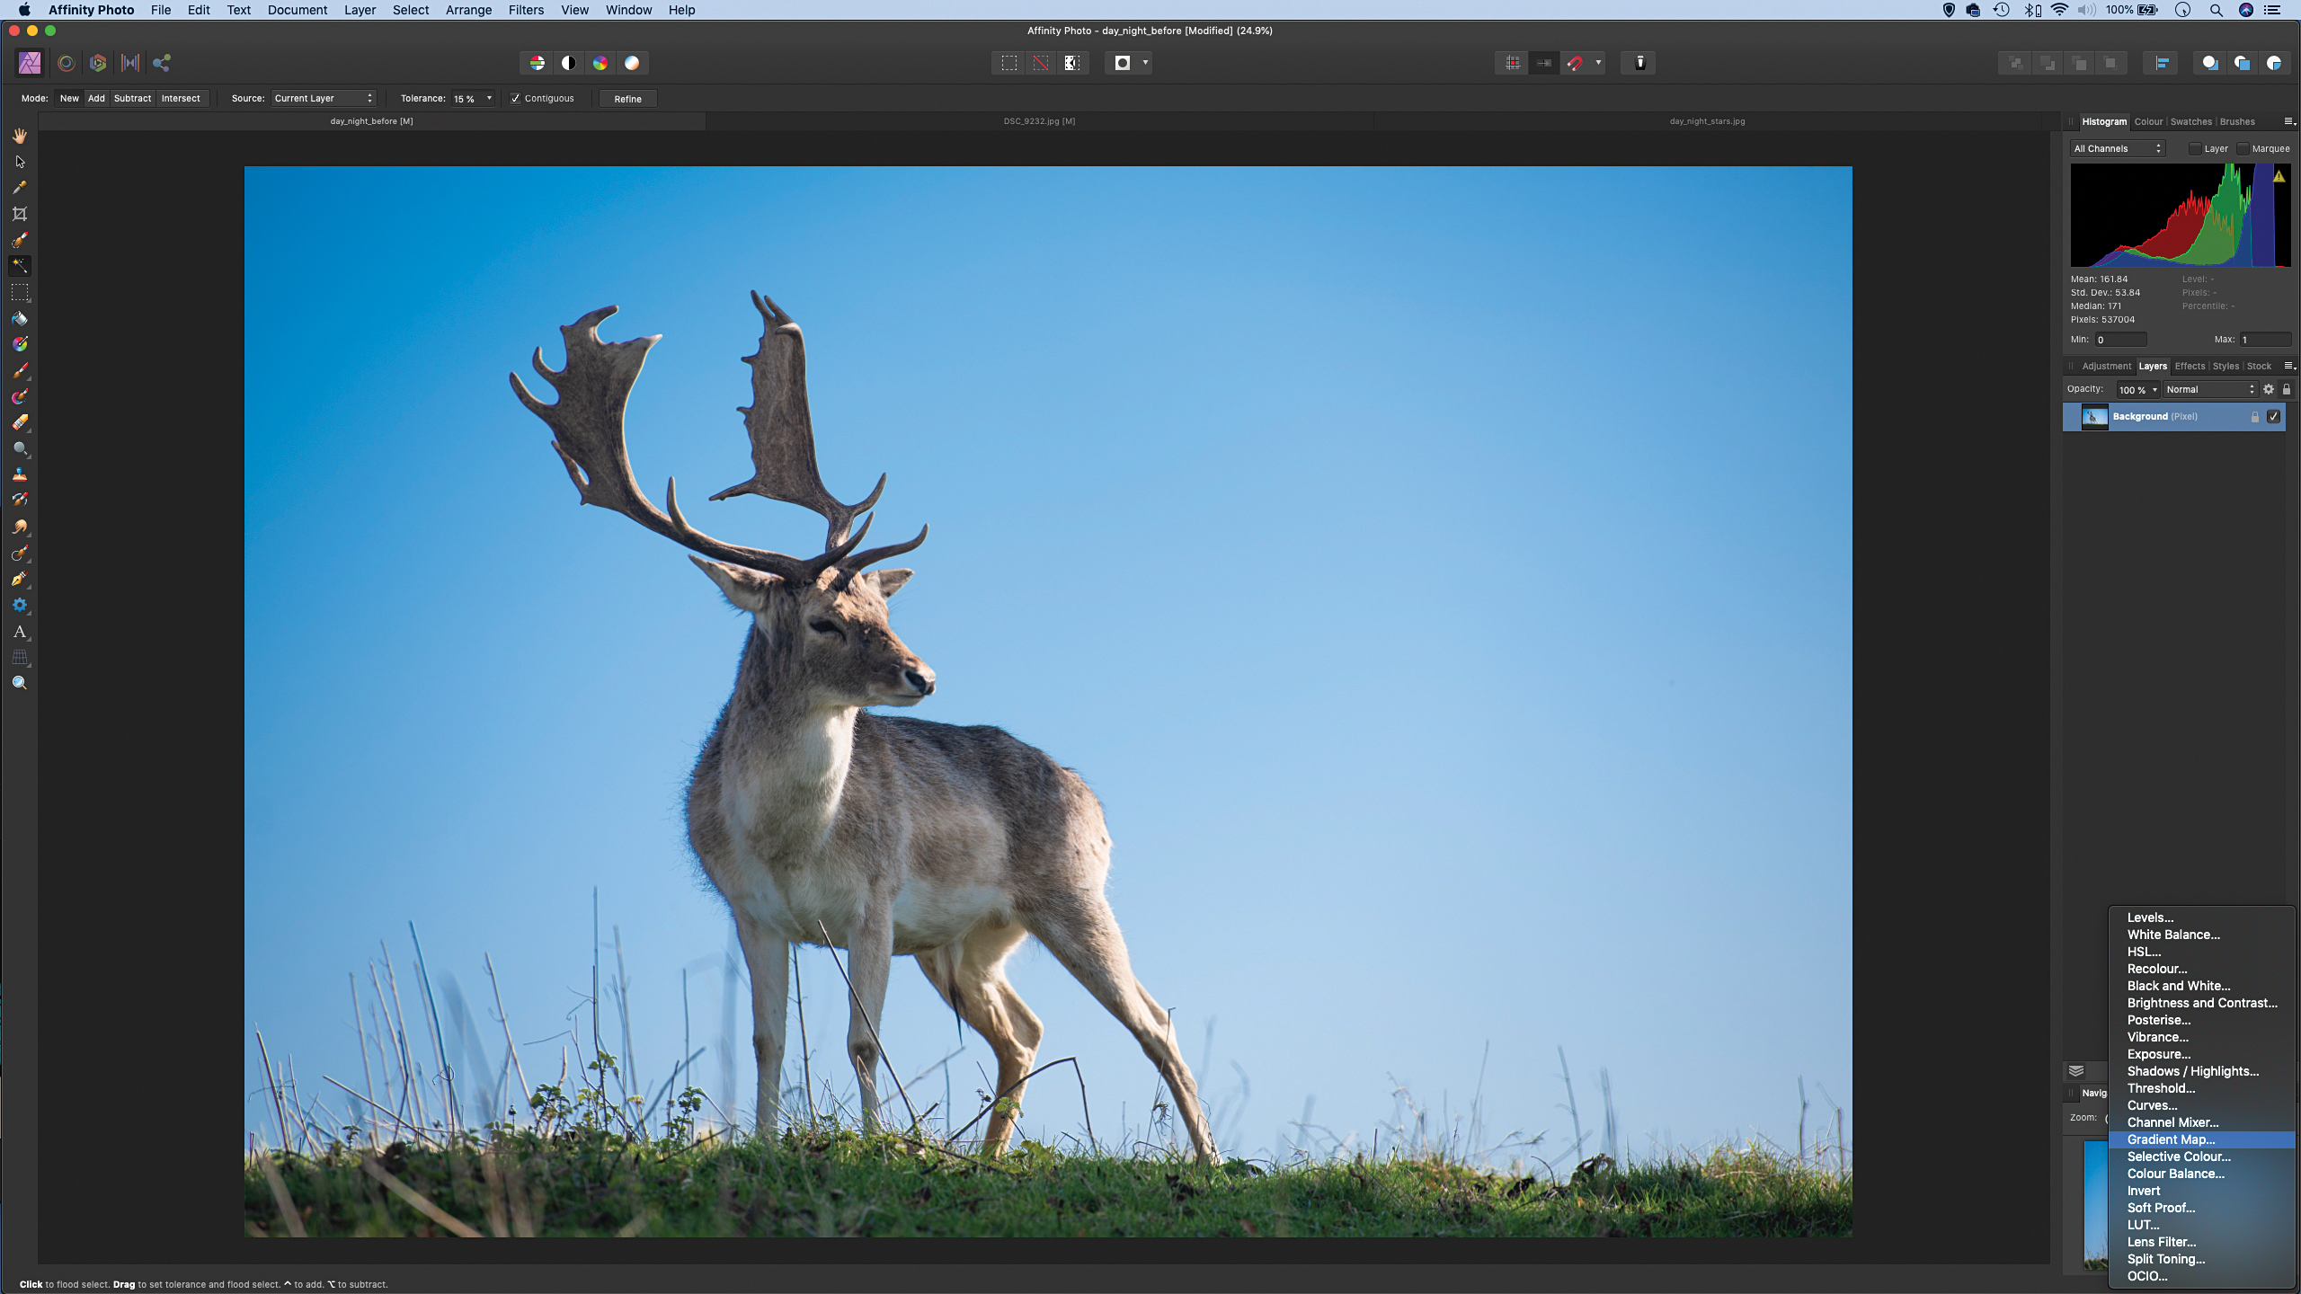Click the Opacity 100% field
Viewport: 2301px width, 1294px height.
[2132, 389]
